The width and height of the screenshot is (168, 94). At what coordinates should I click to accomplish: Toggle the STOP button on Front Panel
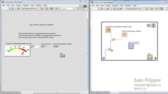click(x=62, y=56)
